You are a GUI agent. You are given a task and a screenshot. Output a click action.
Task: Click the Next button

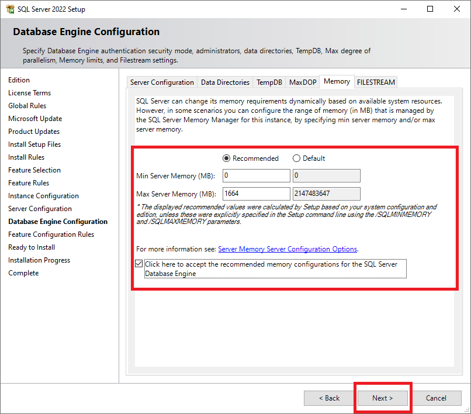tap(383, 398)
